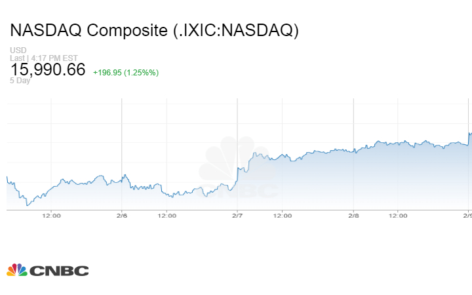
Task: Click the 12:00 label before 2/6
Action: tap(52, 215)
